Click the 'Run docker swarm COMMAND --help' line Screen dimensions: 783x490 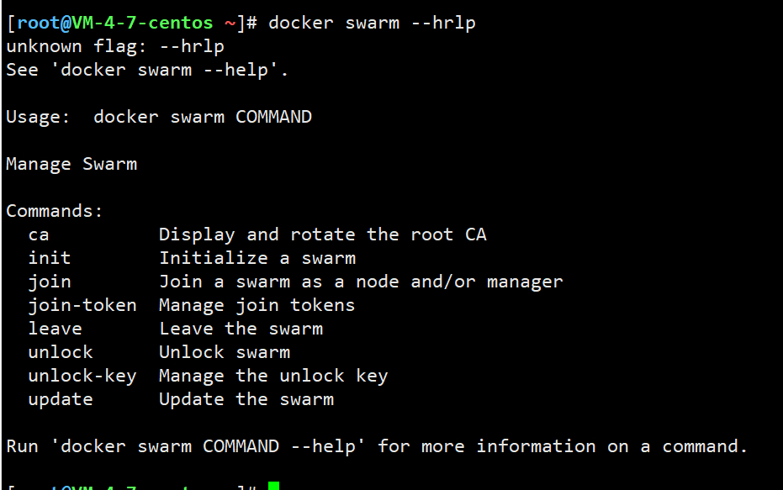point(377,446)
